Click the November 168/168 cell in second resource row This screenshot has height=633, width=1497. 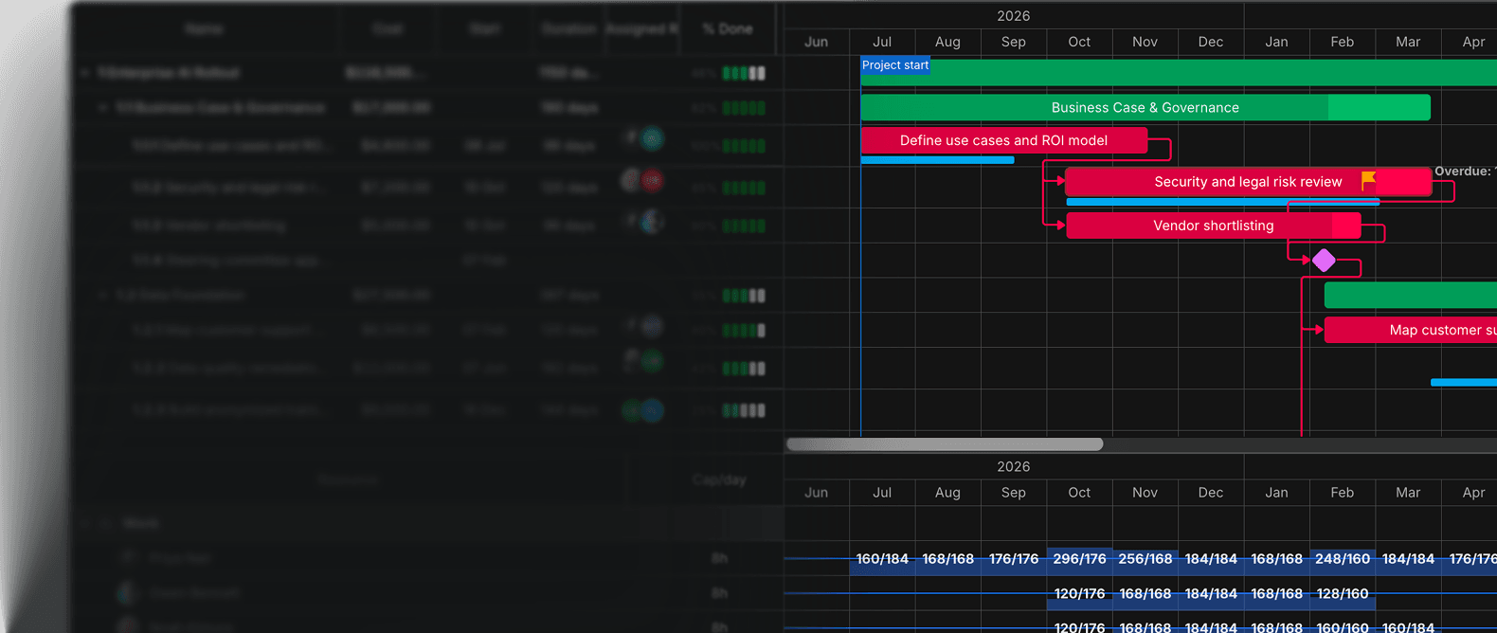click(1145, 593)
